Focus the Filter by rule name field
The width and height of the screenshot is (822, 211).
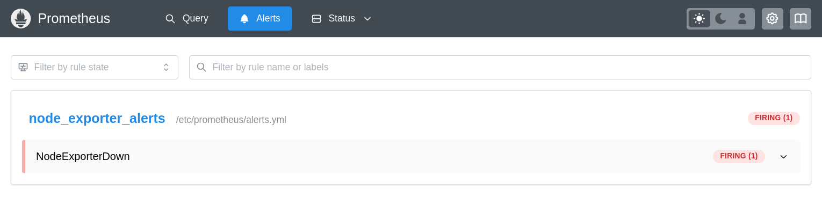click(x=500, y=67)
